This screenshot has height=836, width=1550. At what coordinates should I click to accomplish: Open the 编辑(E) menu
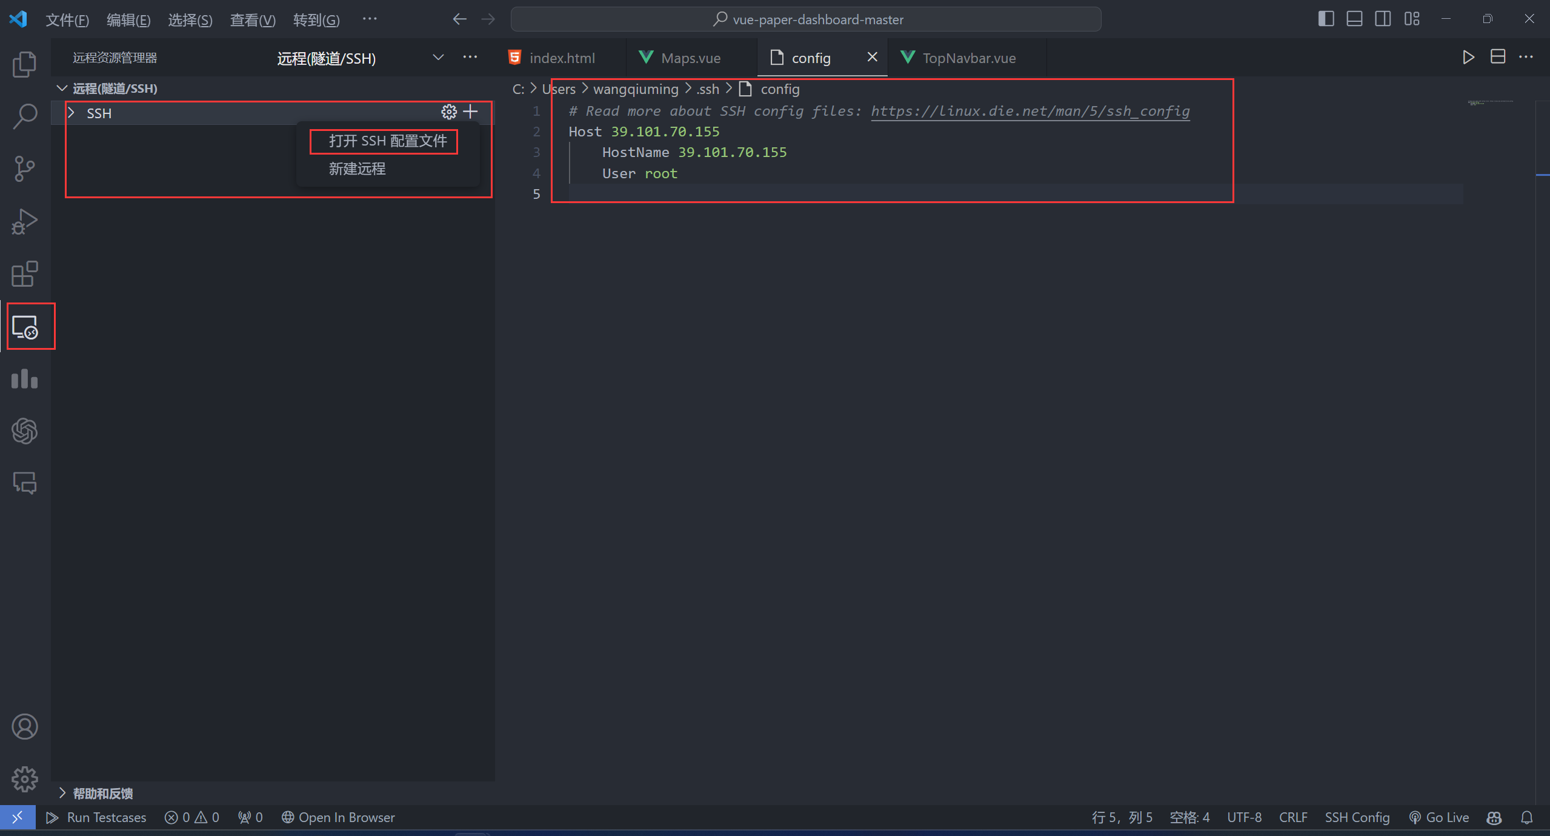click(128, 20)
